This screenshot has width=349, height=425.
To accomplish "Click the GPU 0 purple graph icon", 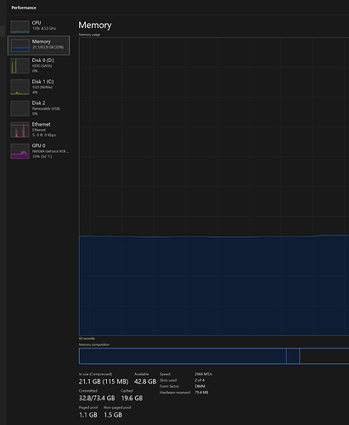I will (20, 151).
